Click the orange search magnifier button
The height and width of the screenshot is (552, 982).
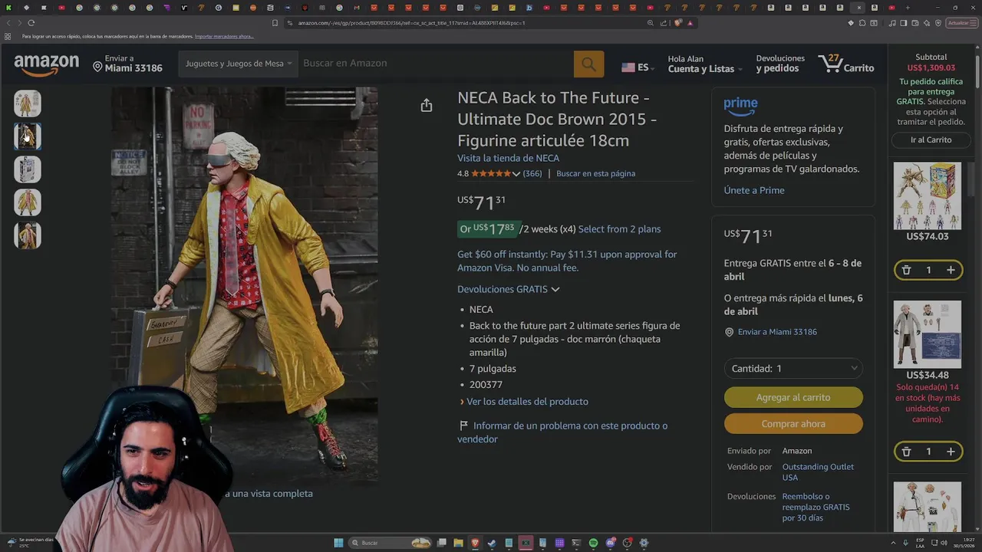588,64
